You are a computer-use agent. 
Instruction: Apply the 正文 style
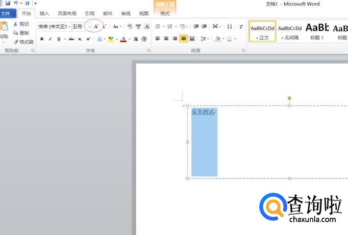click(263, 32)
